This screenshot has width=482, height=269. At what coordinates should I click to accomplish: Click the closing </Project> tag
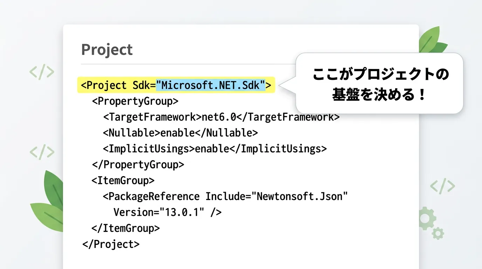(111, 244)
